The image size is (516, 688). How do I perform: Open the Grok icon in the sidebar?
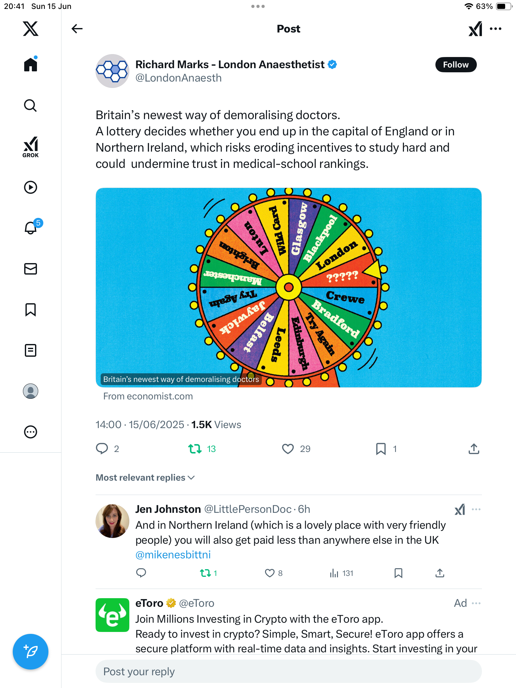coord(31,147)
